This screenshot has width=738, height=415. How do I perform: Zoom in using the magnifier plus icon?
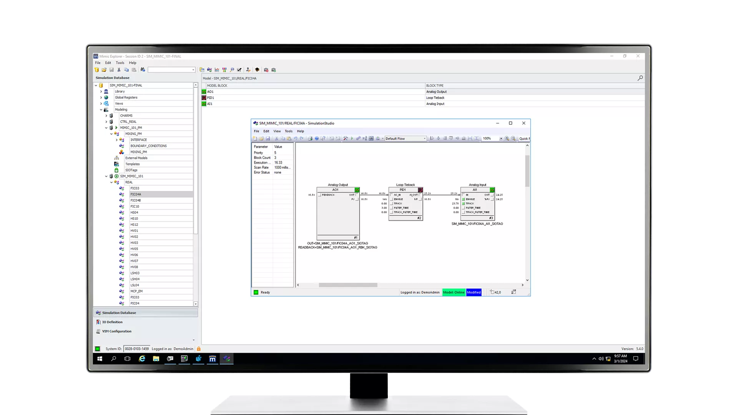click(507, 138)
